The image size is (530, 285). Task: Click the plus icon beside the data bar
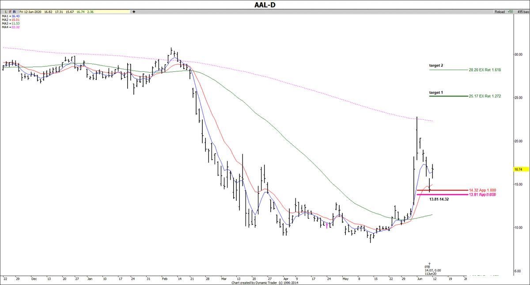click(133, 12)
